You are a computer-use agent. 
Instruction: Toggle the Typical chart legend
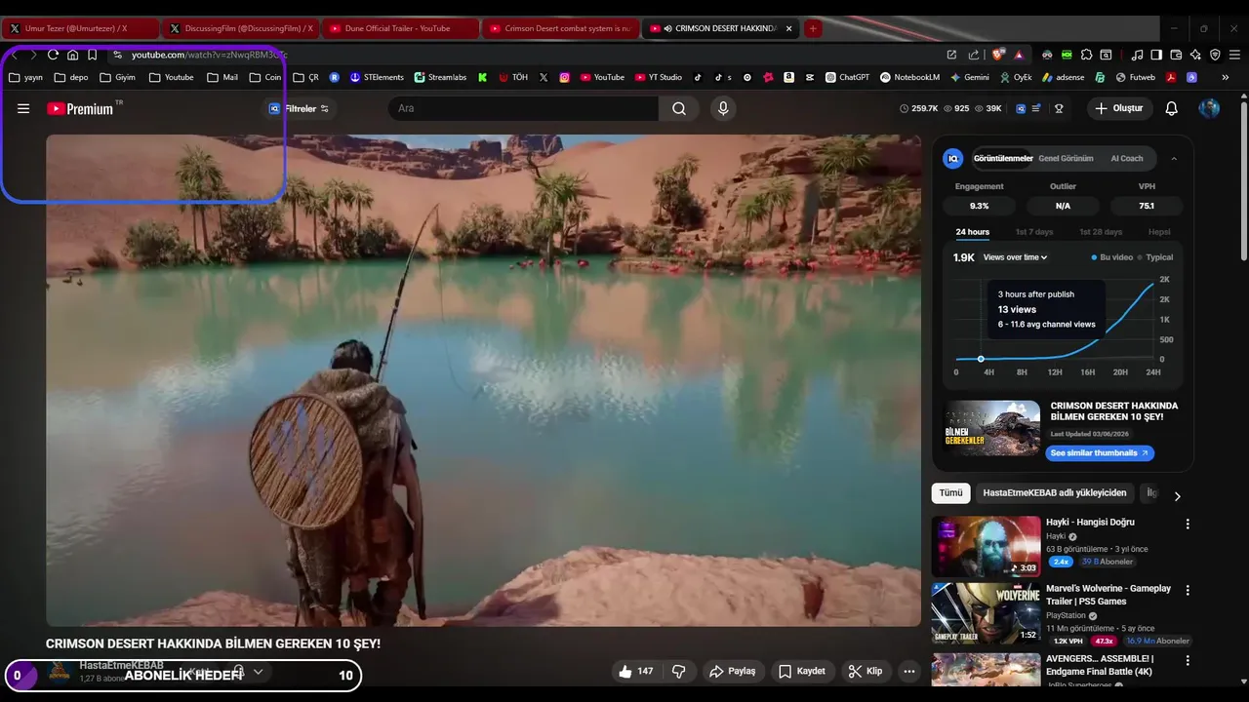click(1155, 257)
